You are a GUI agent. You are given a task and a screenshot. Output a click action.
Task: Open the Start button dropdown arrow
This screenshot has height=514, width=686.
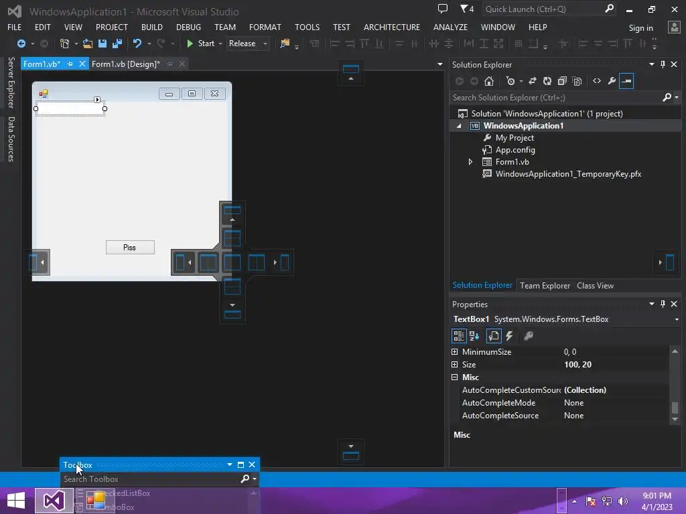[220, 44]
